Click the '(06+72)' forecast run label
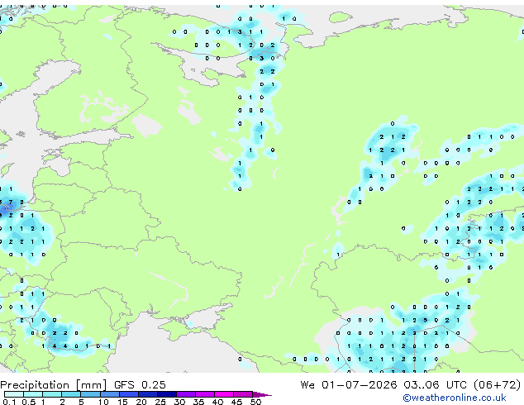The width and height of the screenshot is (524, 405). point(498,384)
